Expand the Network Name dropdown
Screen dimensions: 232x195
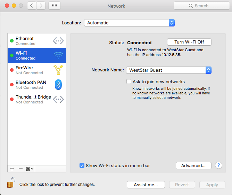(168, 70)
